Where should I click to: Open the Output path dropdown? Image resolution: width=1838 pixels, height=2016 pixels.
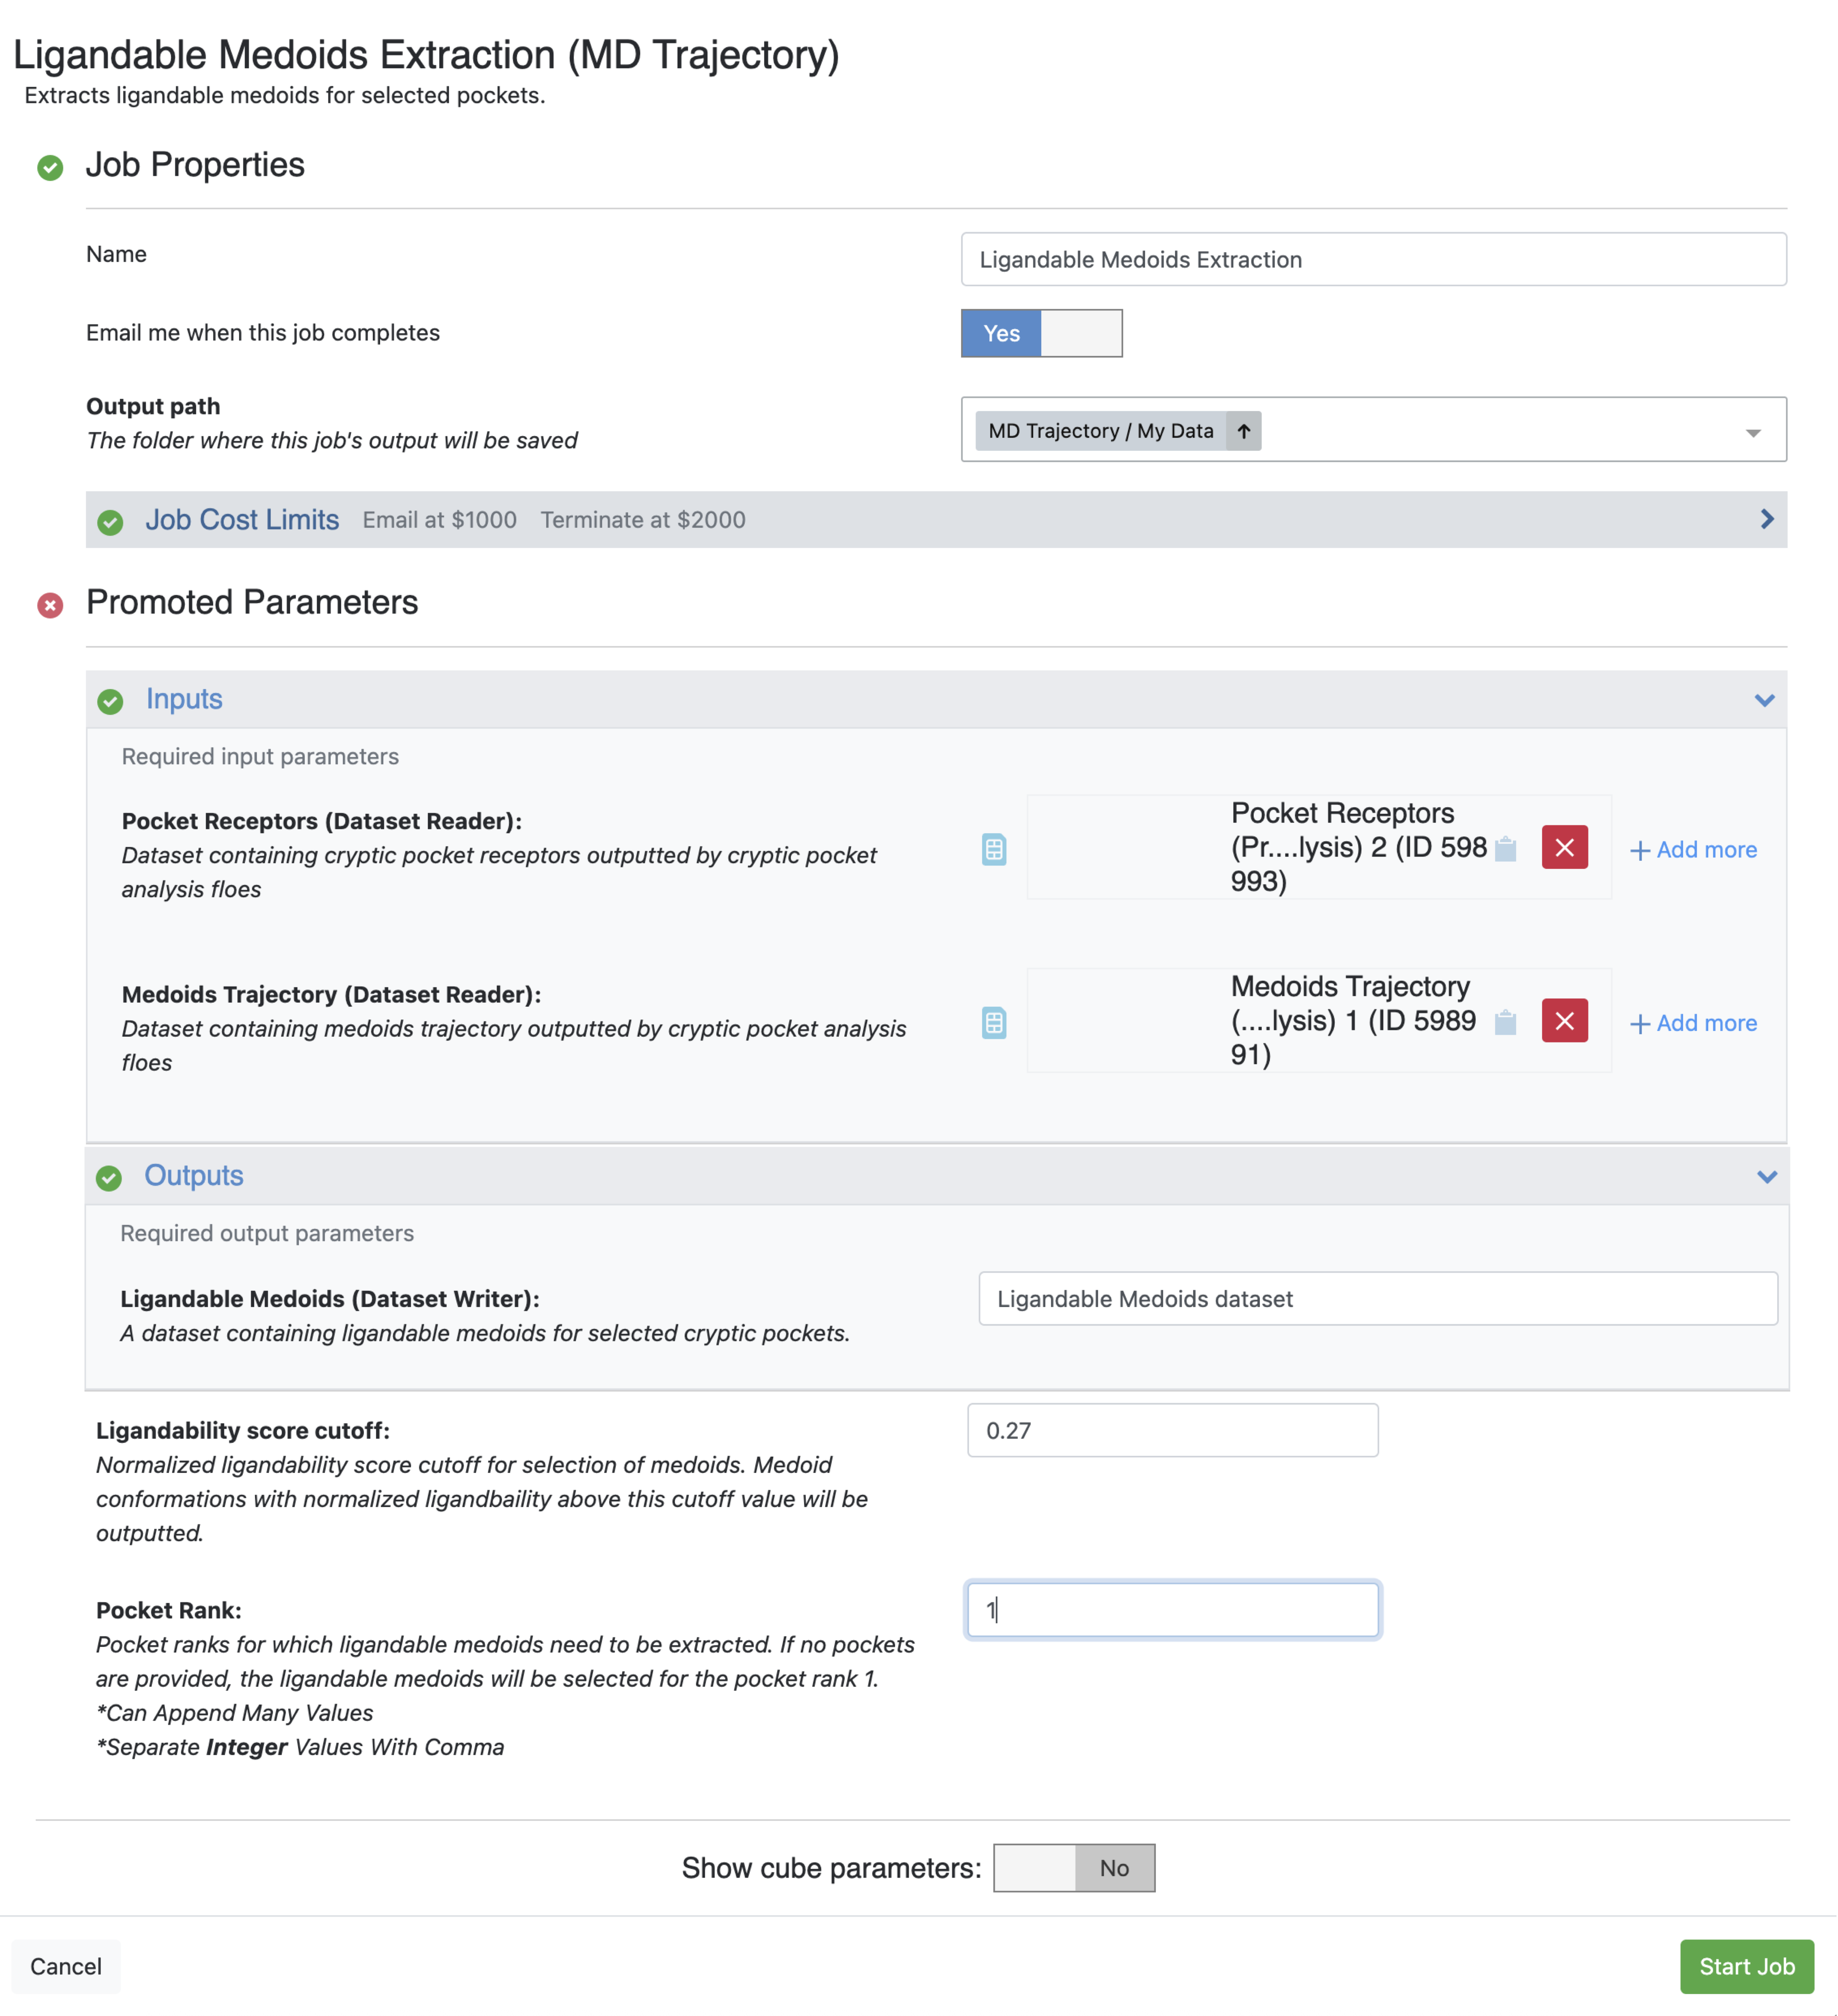click(1753, 432)
